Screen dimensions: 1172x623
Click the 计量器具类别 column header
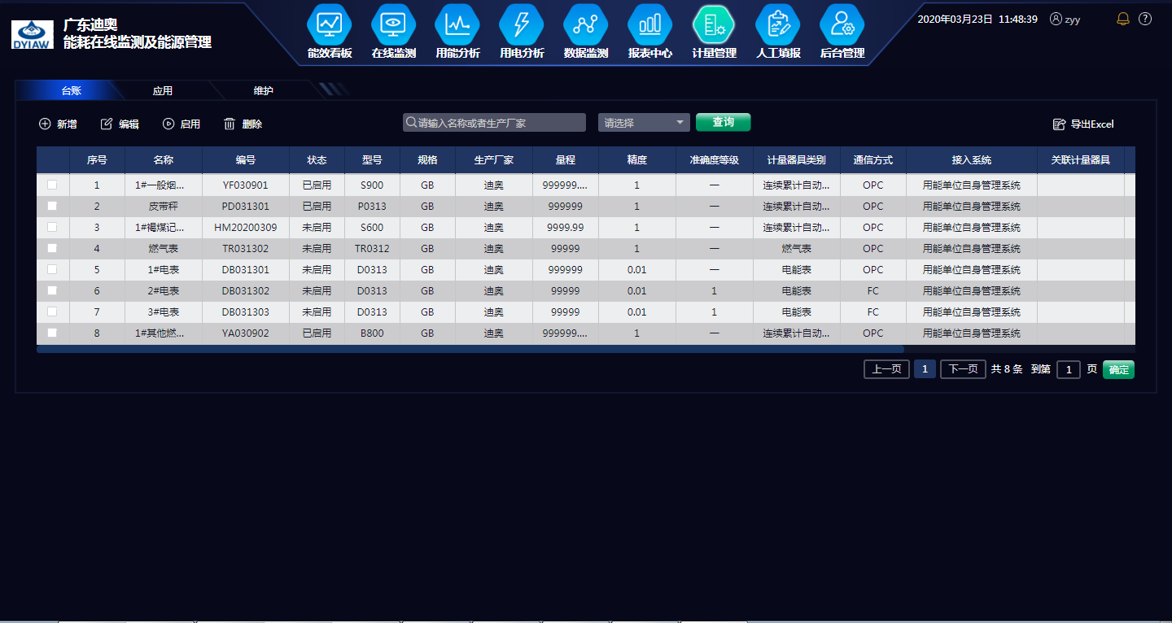tap(796, 160)
